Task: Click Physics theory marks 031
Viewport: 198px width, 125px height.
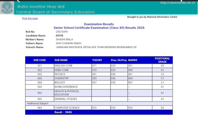Action: tap(94, 74)
